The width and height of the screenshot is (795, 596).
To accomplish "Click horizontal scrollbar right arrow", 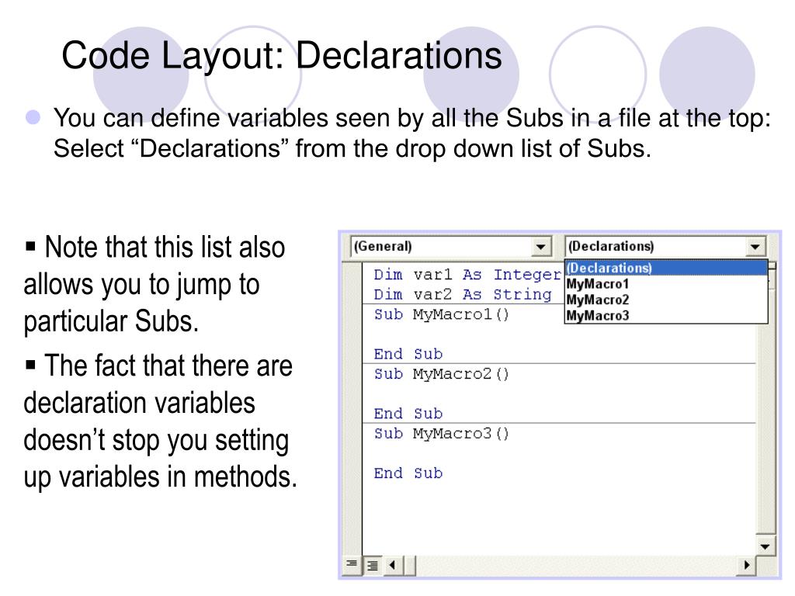I will [746, 565].
